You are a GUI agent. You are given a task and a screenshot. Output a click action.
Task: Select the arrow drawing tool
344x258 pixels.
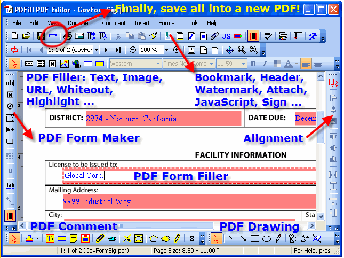tap(243, 238)
